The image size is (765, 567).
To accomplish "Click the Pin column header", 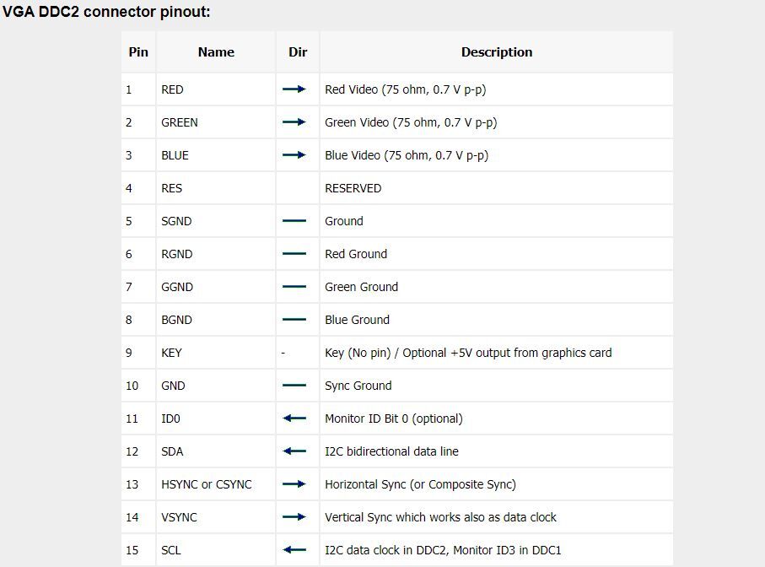I will (138, 51).
